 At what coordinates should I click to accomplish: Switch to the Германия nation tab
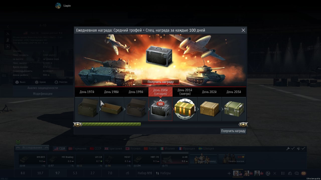click(77, 148)
